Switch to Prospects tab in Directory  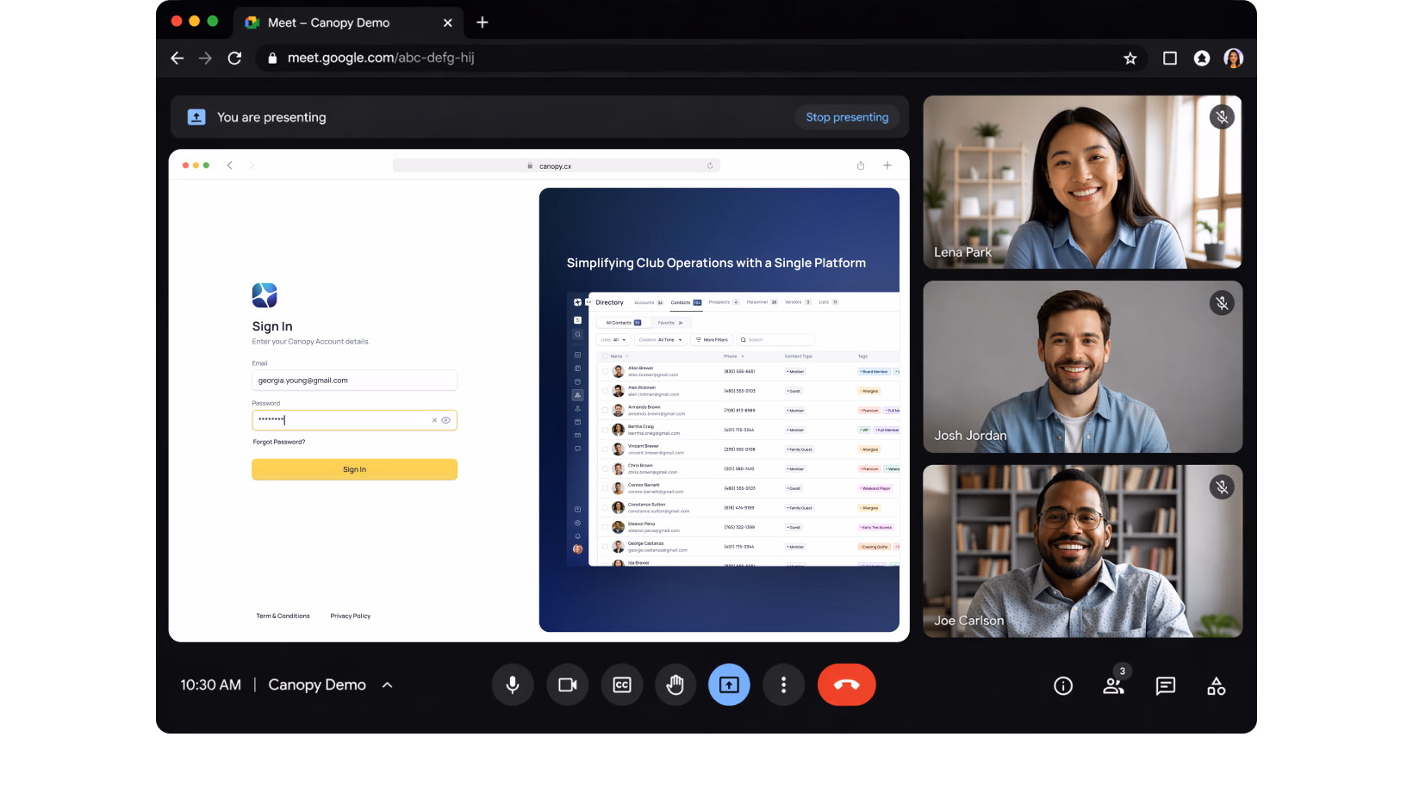pos(724,302)
